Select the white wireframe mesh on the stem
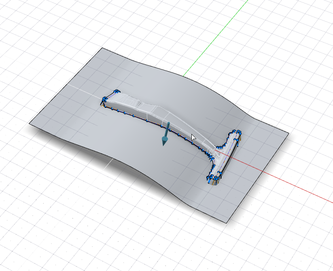333x271 pixels. point(150,110)
